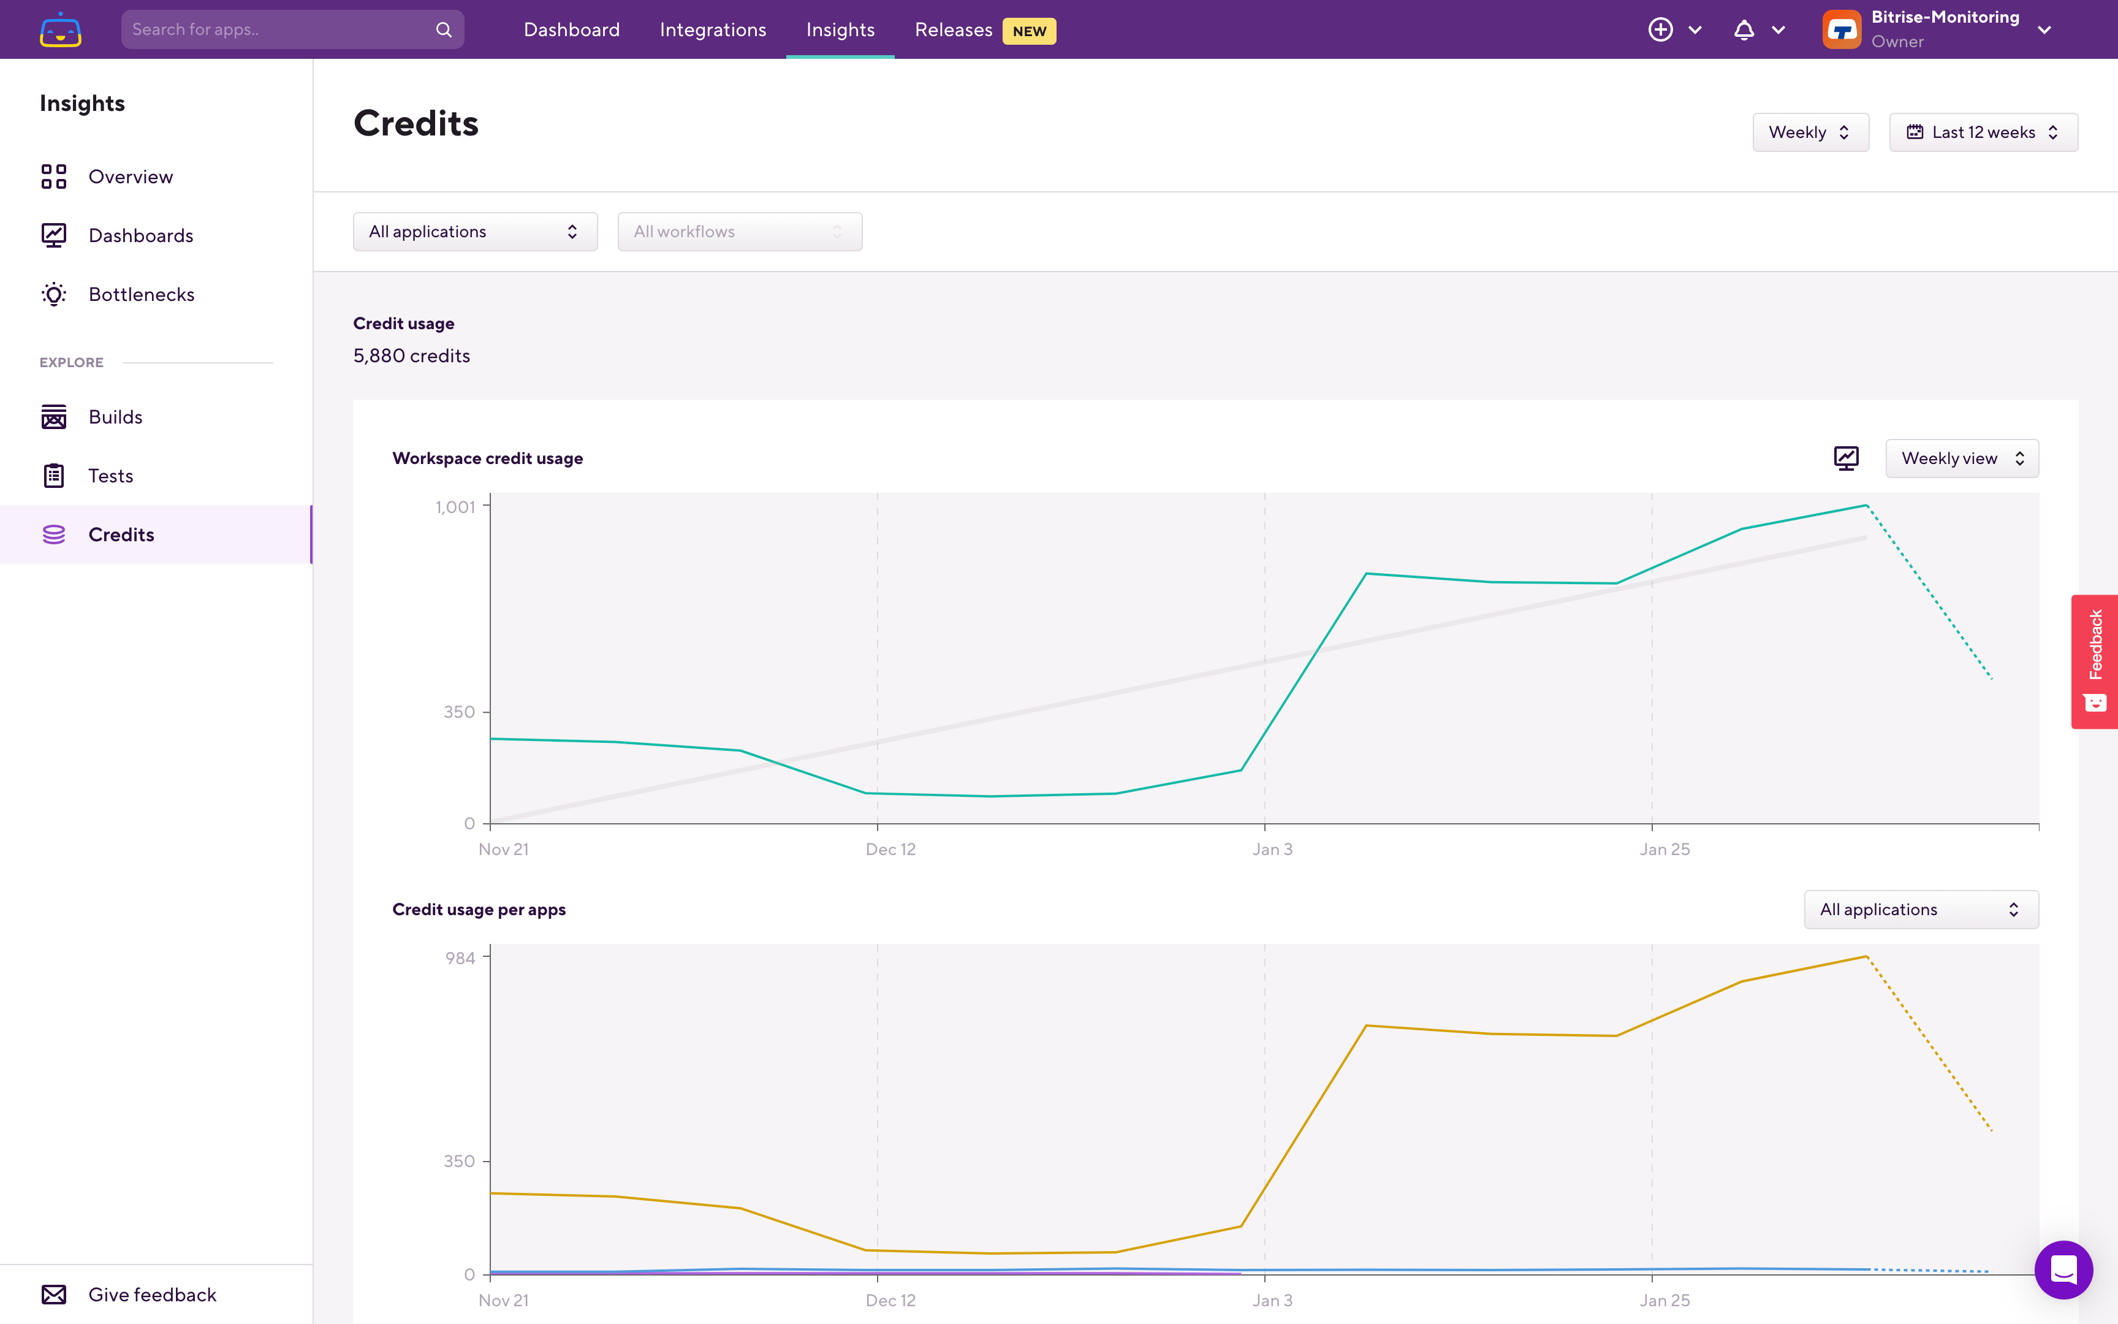This screenshot has width=2118, height=1324.
Task: Open Bottlenecks from the sidebar
Action: point(141,294)
